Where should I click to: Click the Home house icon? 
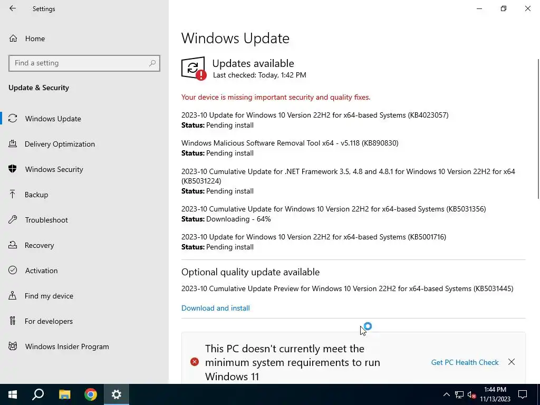(x=13, y=38)
